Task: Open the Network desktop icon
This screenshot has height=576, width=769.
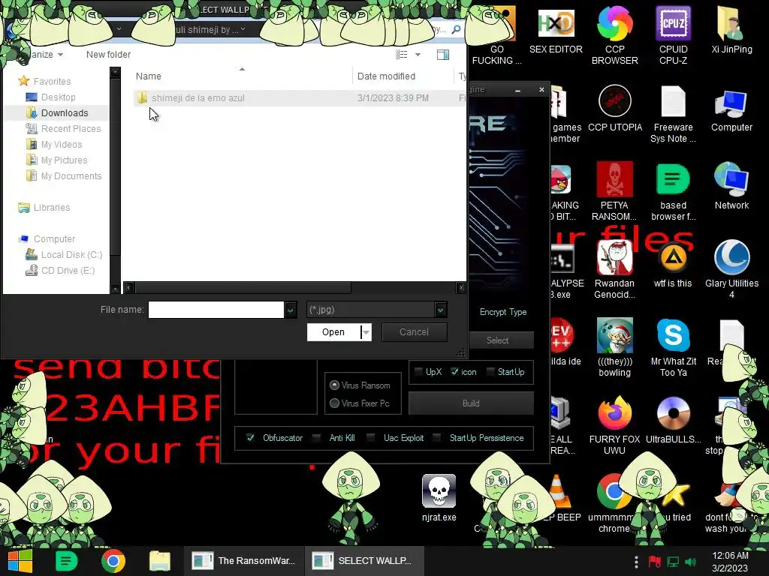Action: coord(731,186)
